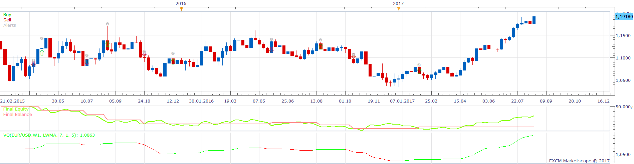Click the 50.000,0 equity axis label

624,107
